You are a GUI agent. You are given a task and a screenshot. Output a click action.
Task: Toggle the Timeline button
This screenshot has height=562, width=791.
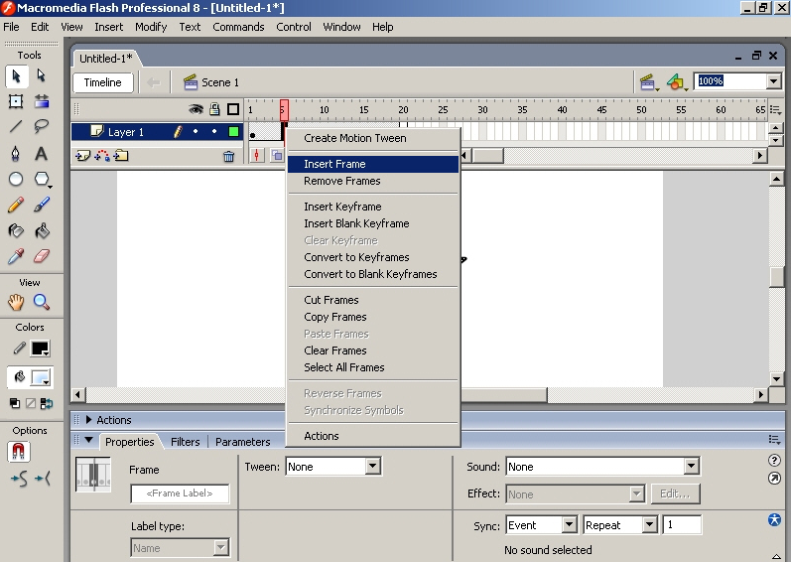[x=103, y=82]
